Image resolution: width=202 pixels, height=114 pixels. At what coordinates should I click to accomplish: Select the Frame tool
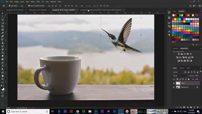[3, 30]
